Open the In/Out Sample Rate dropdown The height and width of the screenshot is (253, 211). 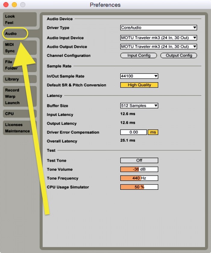coord(139,76)
